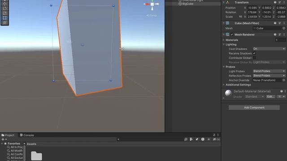Screen dimensions: 287x161
Task: Toggle Project panel lock icon
Action: (214, 135)
